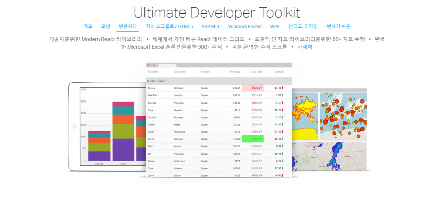The height and width of the screenshot is (201, 436).
Task: Click the Larry first name cell
Action: point(151,175)
